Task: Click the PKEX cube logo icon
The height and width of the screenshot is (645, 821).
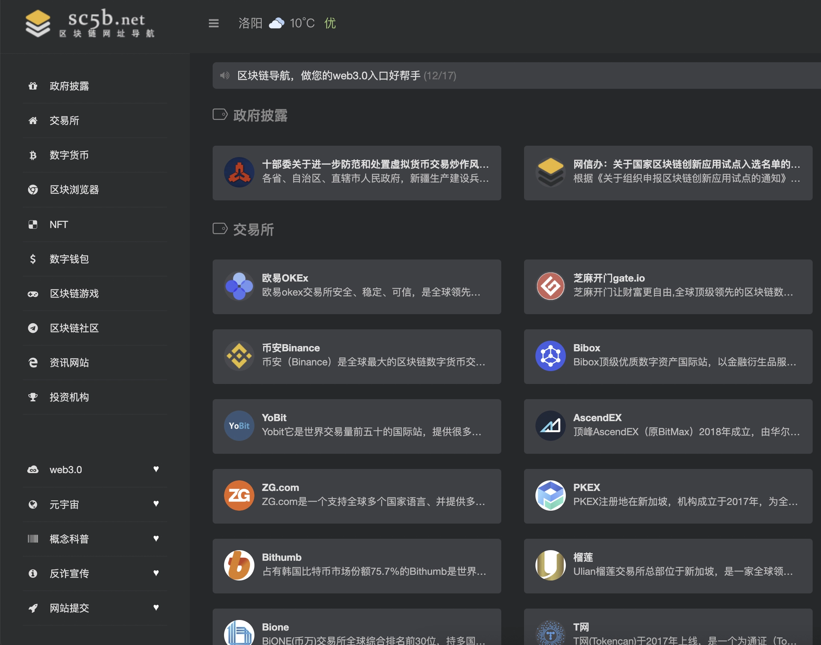Action: 551,496
